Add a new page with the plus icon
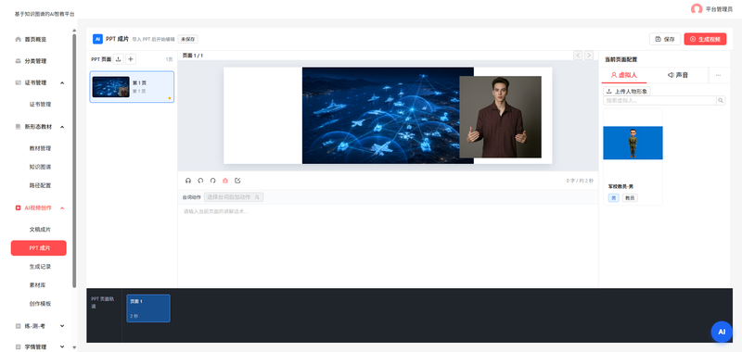Image resolution: width=742 pixels, height=352 pixels. (131, 59)
